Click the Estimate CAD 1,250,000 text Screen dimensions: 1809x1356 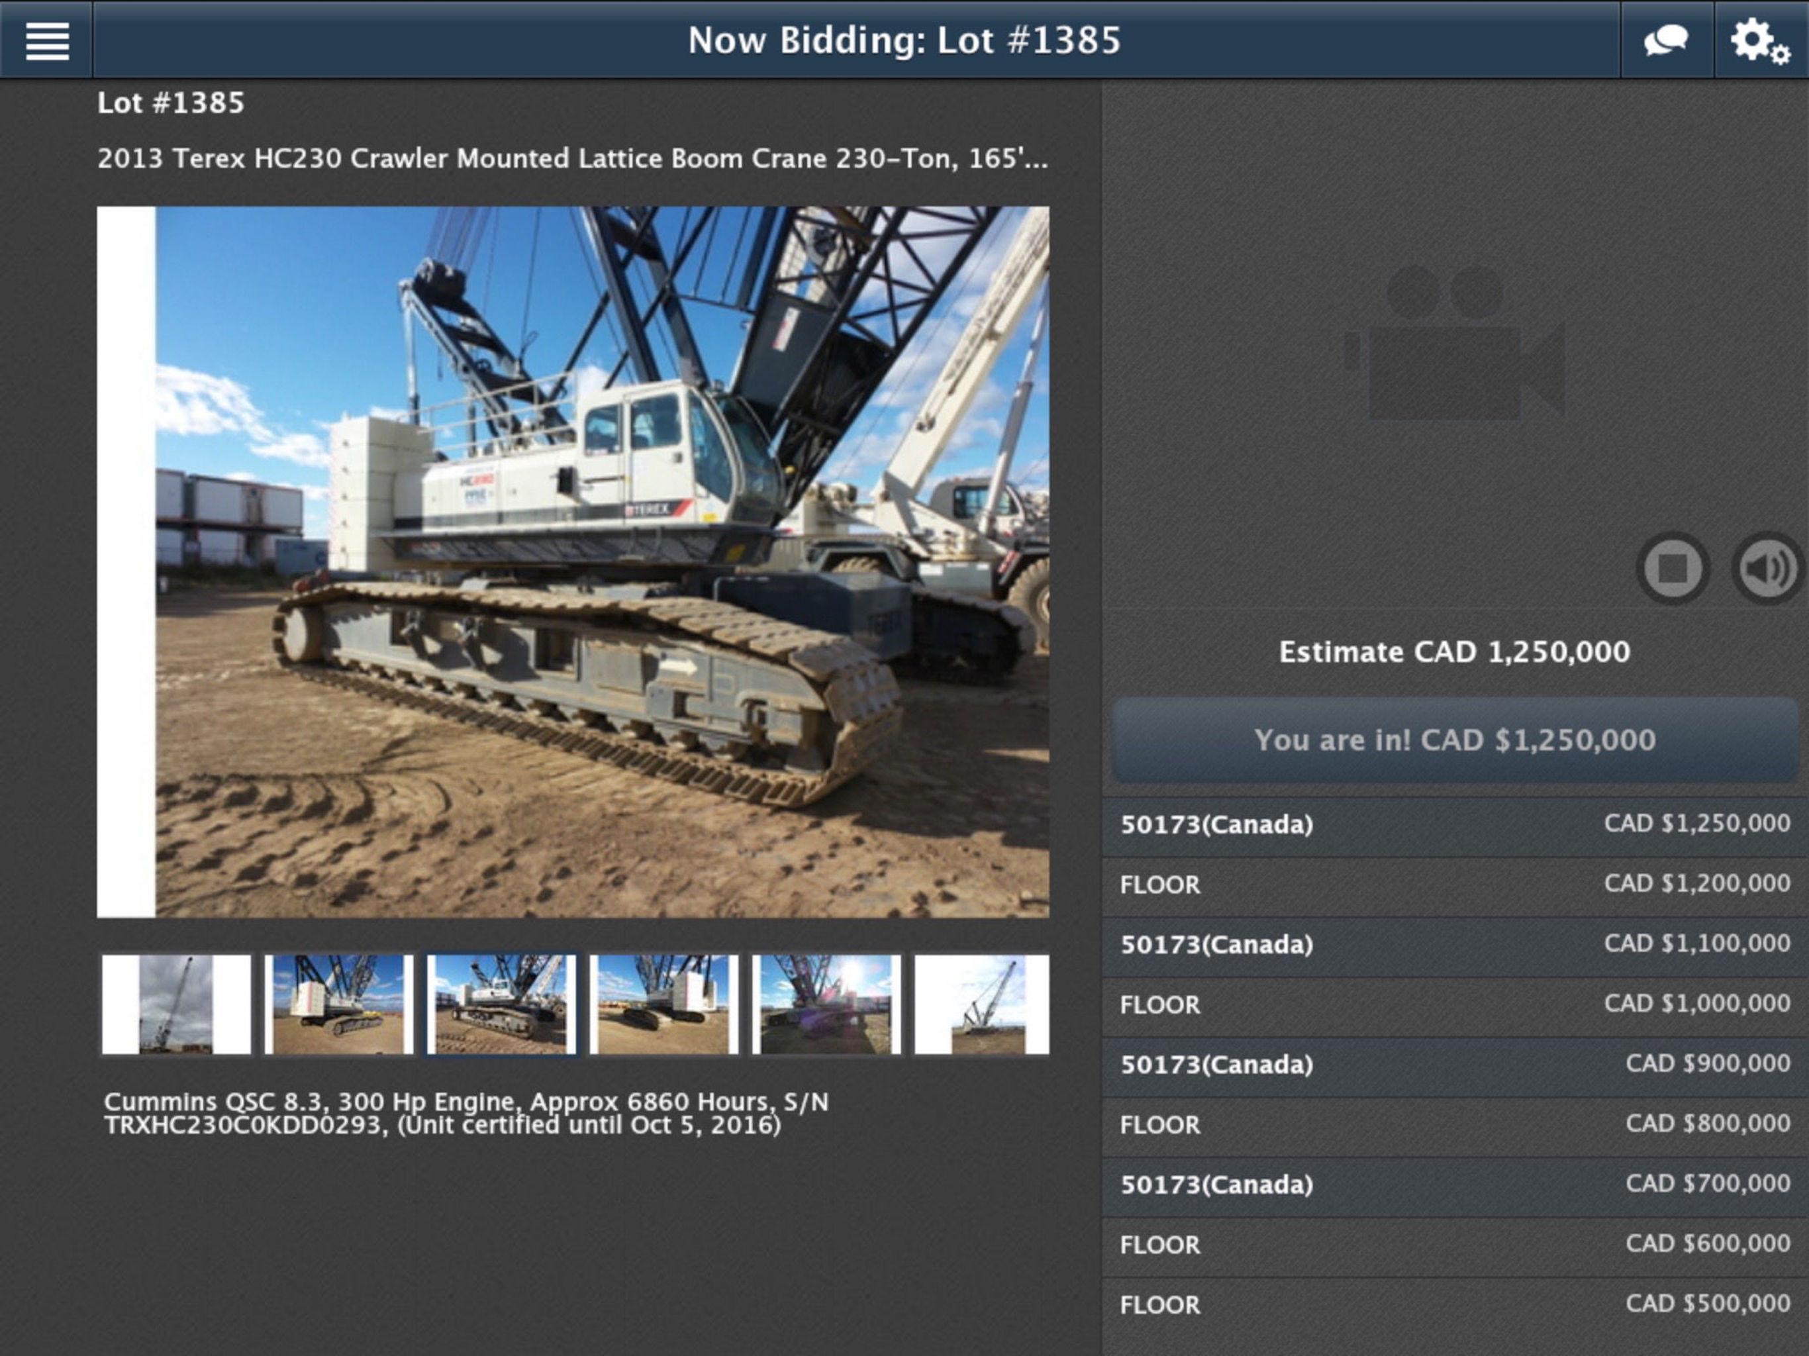pos(1454,652)
